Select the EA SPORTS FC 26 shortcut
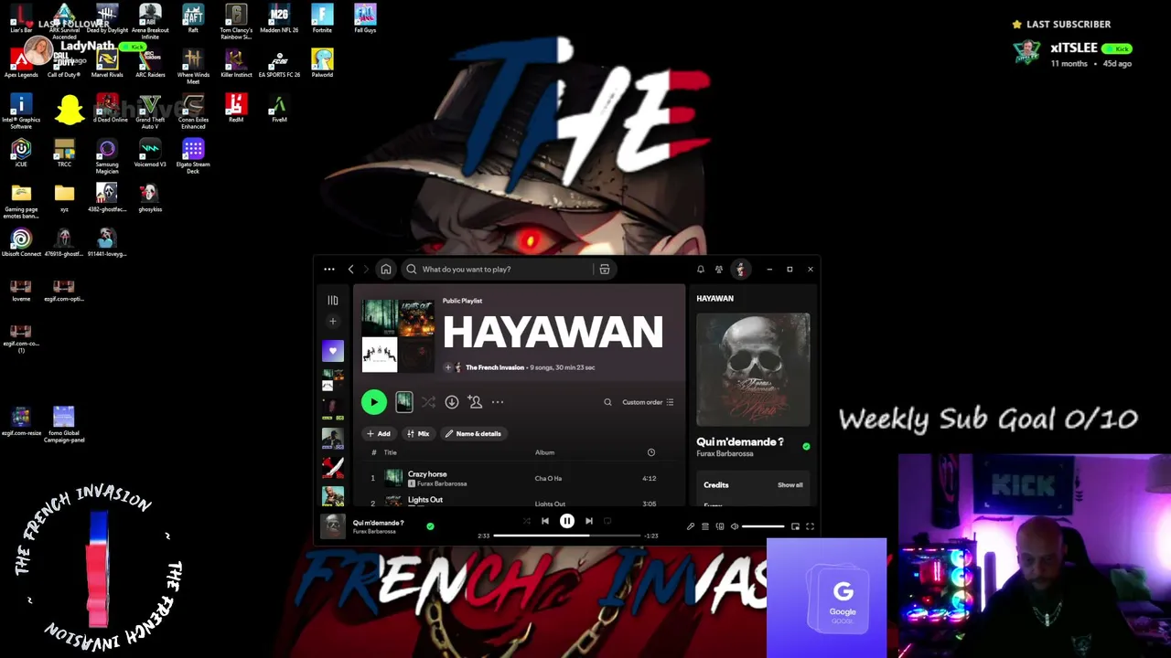Viewport: 1171px width, 658px height. click(279, 64)
